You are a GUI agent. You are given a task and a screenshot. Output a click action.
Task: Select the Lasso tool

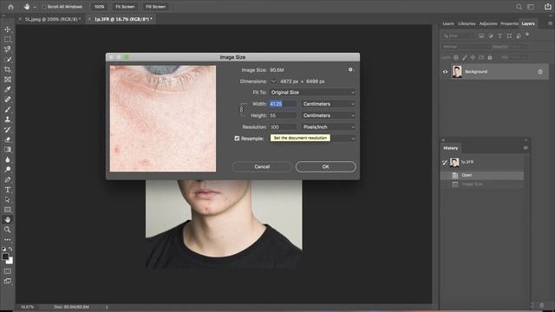point(8,49)
